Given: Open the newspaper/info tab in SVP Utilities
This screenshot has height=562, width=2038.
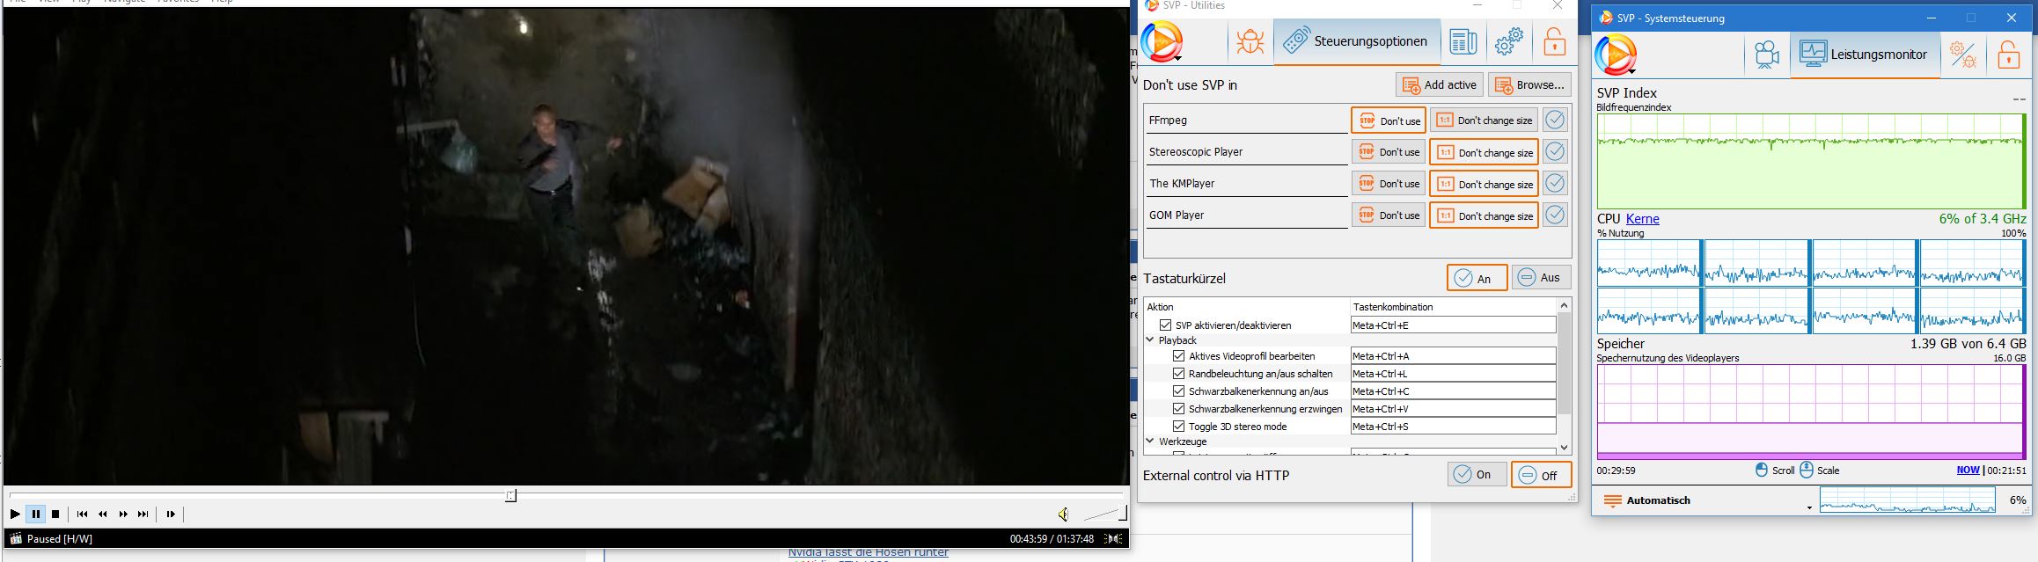Looking at the screenshot, I should [1463, 41].
